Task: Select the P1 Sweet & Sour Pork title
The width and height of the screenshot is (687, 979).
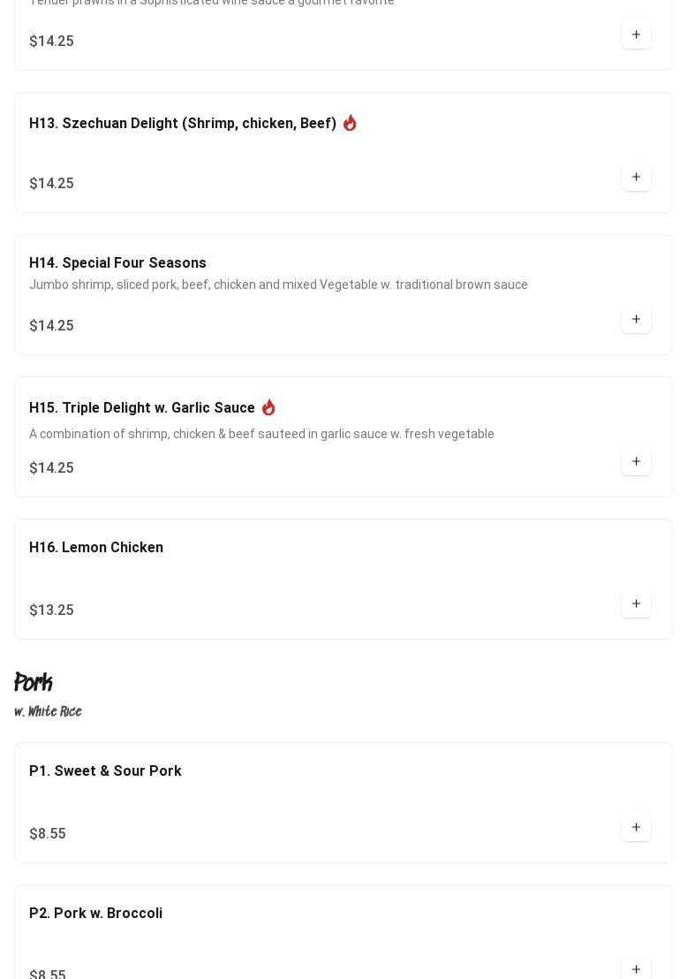Action: pyautogui.click(x=105, y=771)
